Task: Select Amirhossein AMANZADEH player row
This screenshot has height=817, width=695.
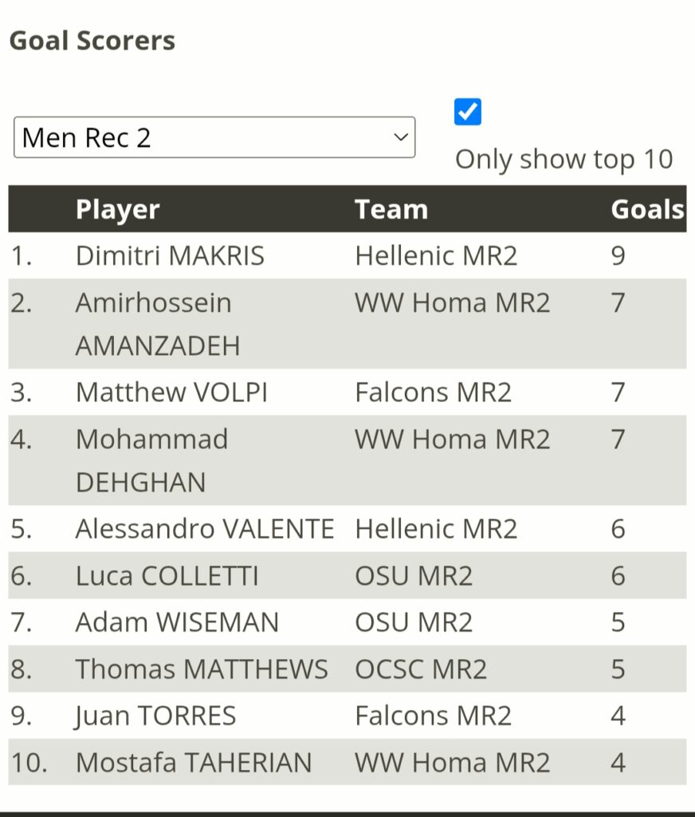Action: 347,324
